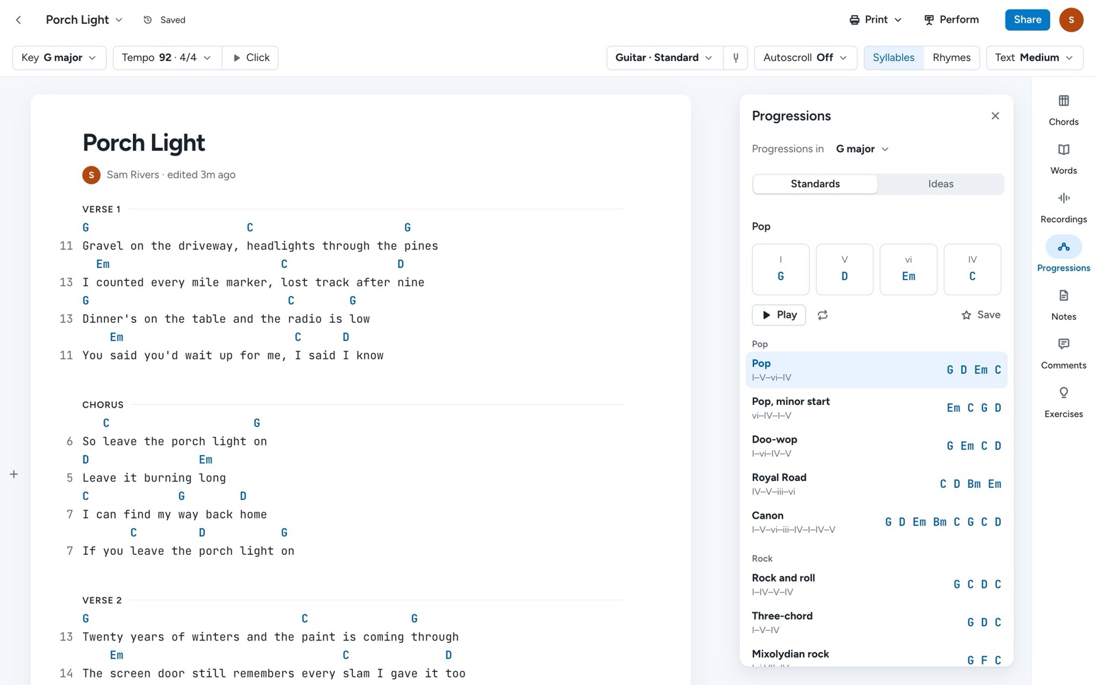The image size is (1096, 685).
Task: Change Progressions in G major key dropdown
Action: point(862,149)
